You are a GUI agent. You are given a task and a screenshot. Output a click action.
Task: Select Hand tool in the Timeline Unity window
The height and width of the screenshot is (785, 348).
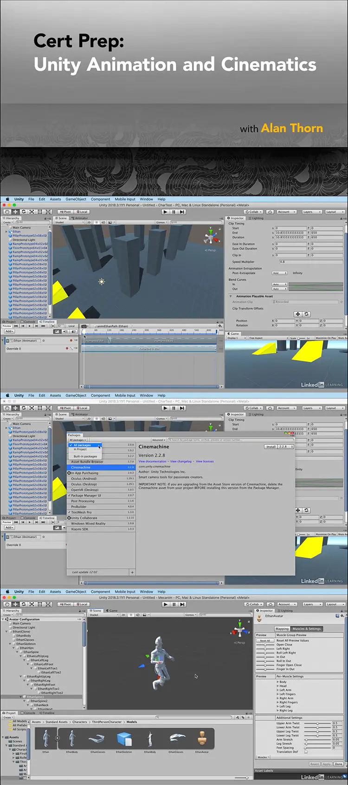point(7,212)
